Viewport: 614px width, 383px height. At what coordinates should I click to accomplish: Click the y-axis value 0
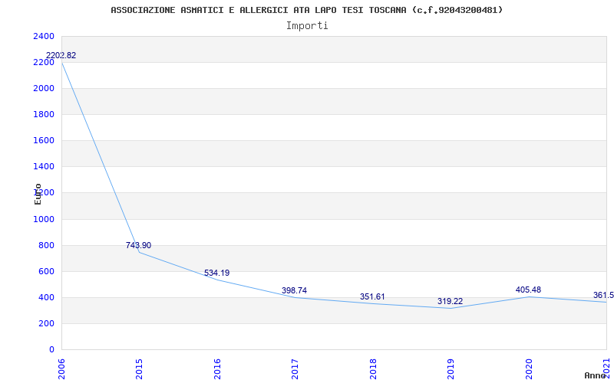point(51,350)
